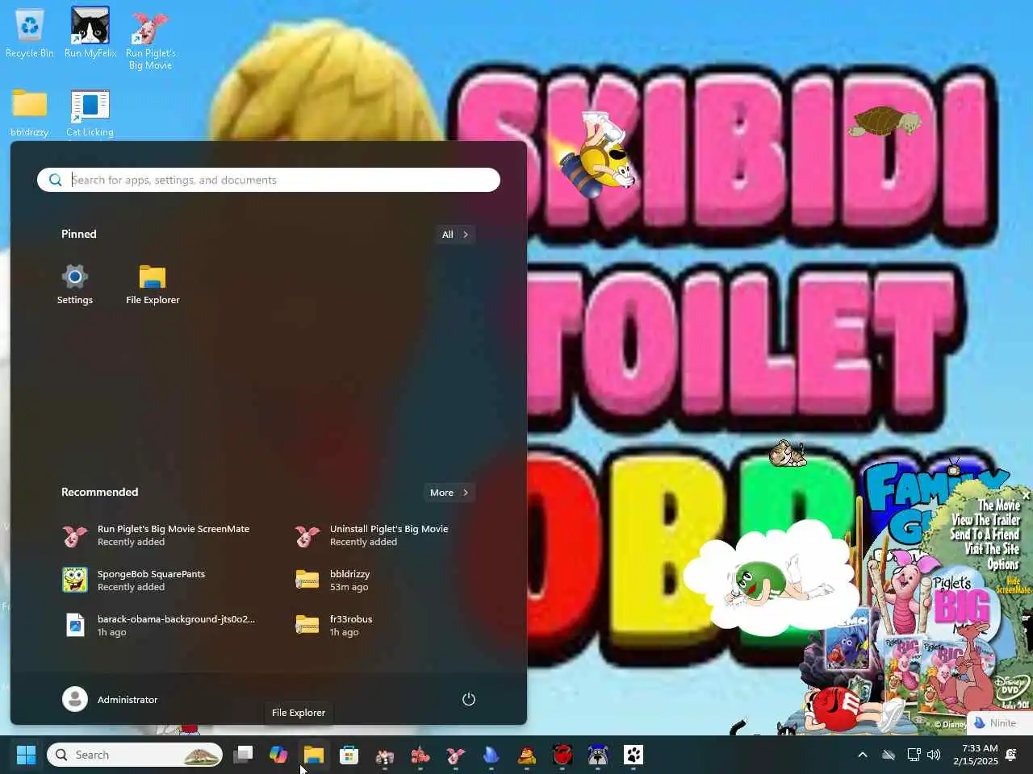Click The Movie link in Piglet panel

tap(999, 506)
